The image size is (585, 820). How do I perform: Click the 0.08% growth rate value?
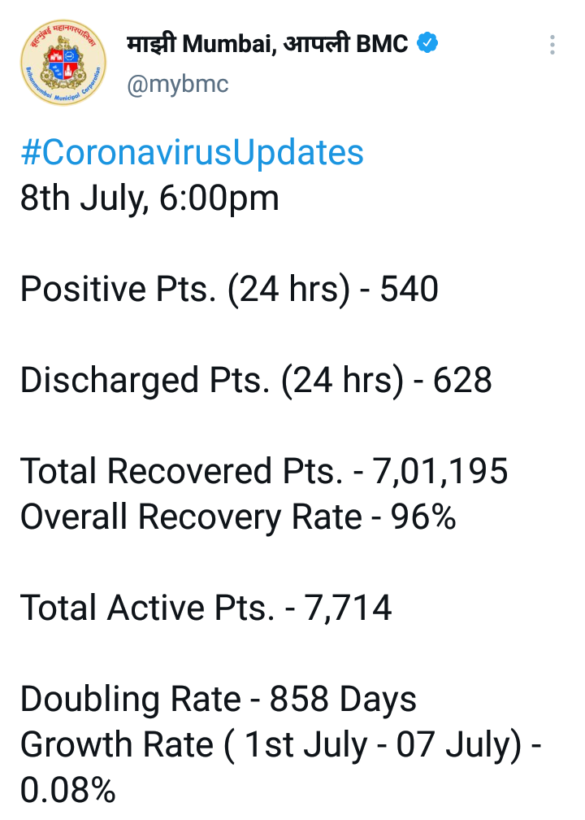pos(67,790)
